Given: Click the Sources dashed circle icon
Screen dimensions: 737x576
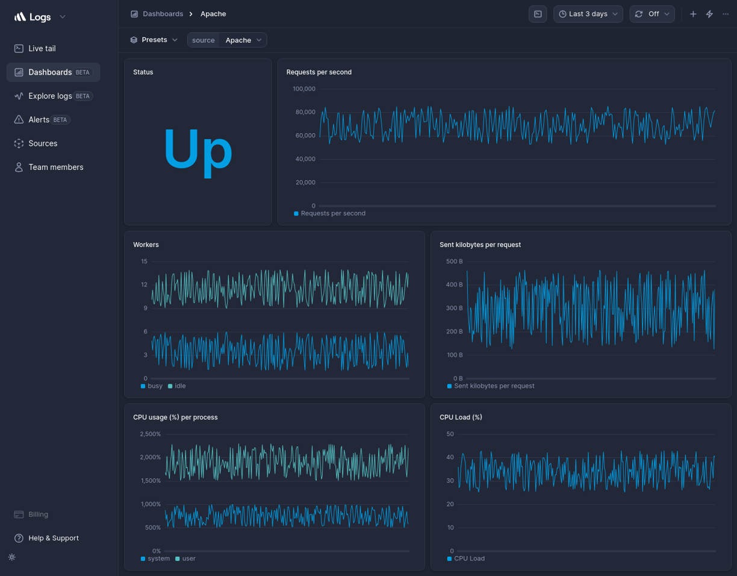Looking at the screenshot, I should coord(19,143).
